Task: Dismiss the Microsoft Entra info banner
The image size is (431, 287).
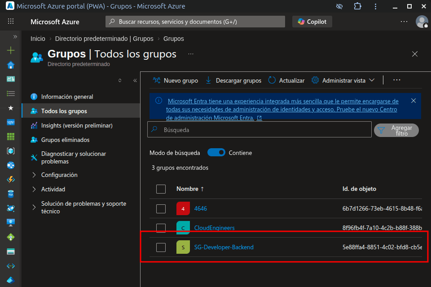Action: [x=413, y=101]
